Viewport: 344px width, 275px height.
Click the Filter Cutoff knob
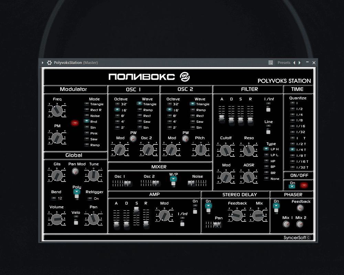click(226, 151)
